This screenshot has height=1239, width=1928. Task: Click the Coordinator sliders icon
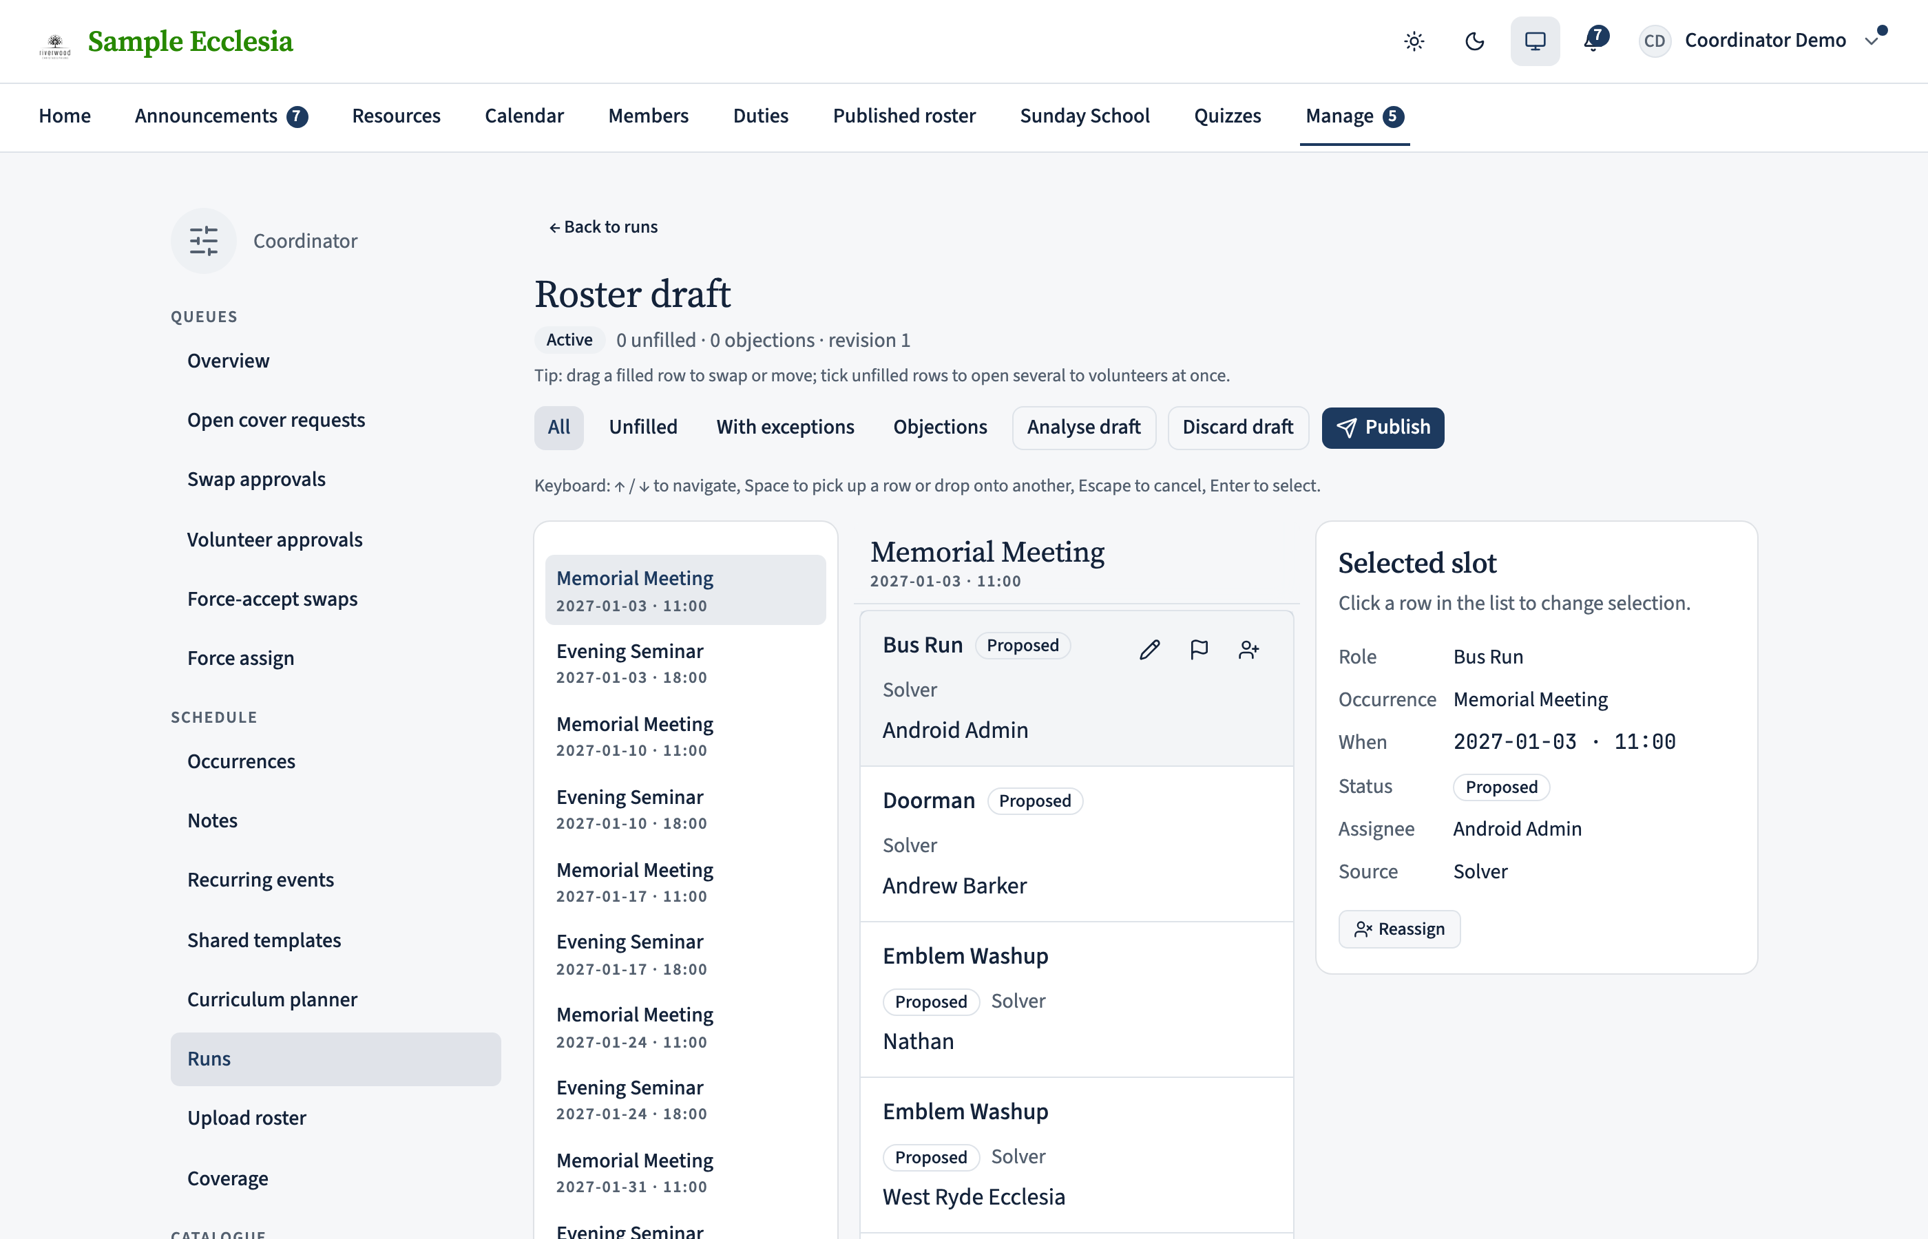coord(204,240)
